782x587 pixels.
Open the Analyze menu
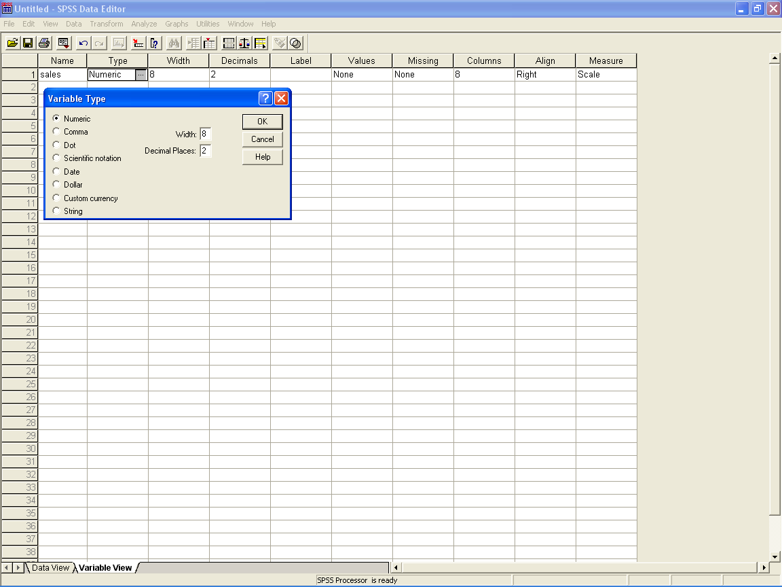pos(144,24)
